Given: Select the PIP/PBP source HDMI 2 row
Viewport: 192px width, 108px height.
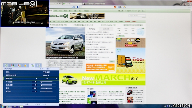Looking at the screenshot, I should point(31,75).
